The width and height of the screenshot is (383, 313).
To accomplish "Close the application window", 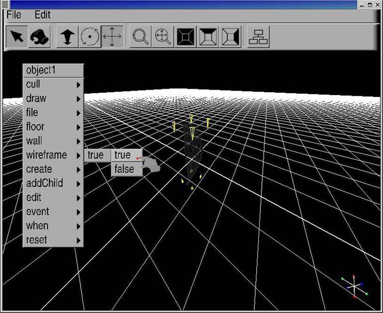I will click(x=379, y=4).
